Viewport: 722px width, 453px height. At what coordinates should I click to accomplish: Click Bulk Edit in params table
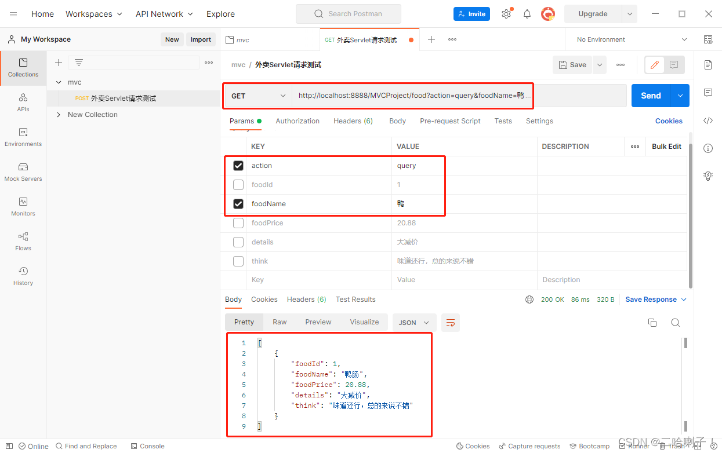[666, 147]
